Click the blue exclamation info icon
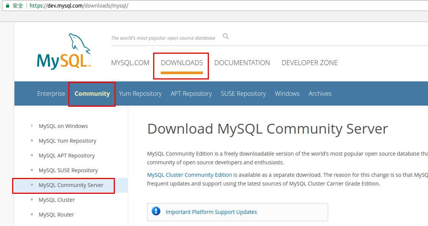The image size is (428, 226). point(156,211)
